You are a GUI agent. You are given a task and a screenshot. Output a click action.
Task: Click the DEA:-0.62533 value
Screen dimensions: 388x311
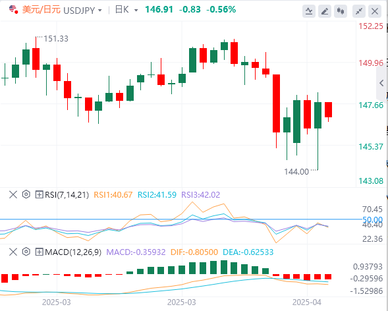point(248,252)
